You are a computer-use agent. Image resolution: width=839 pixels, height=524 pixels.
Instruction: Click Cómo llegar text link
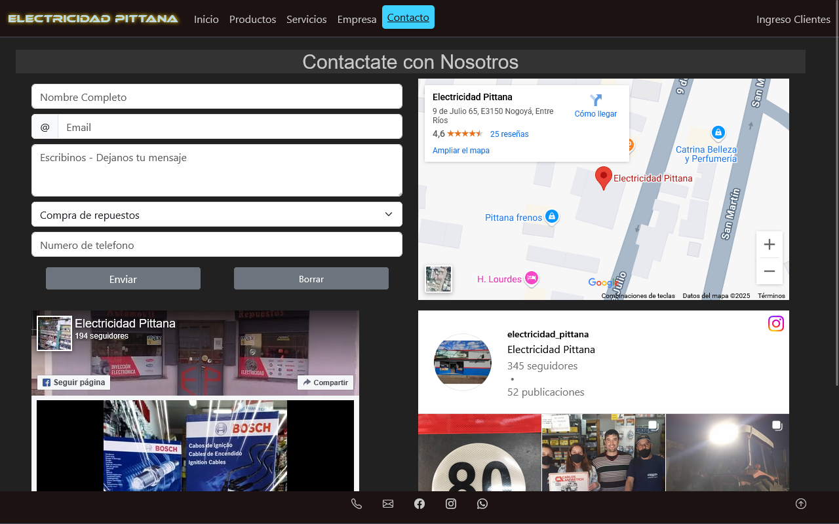pos(596,114)
